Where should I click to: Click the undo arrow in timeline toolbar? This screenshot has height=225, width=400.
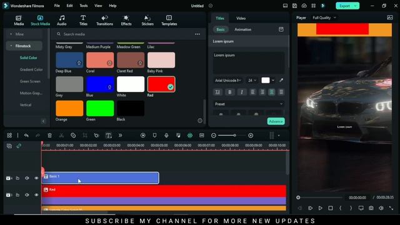tap(26, 136)
